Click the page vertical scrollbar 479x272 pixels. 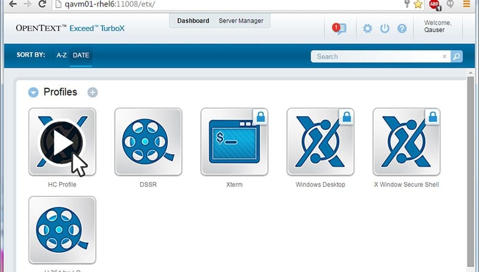(471, 171)
